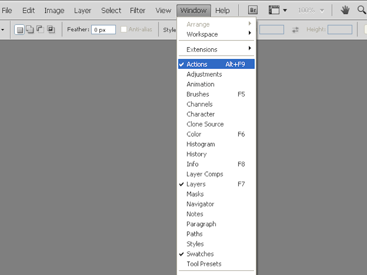
Task: Uncheck Swatches in the Window menu
Action: coord(200,254)
